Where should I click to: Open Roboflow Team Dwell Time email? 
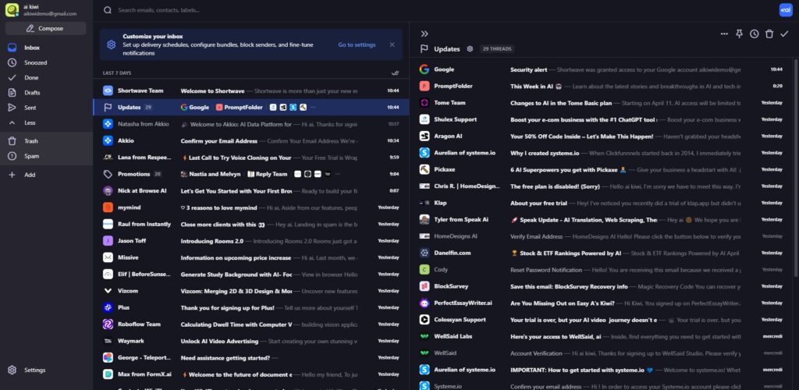point(250,324)
